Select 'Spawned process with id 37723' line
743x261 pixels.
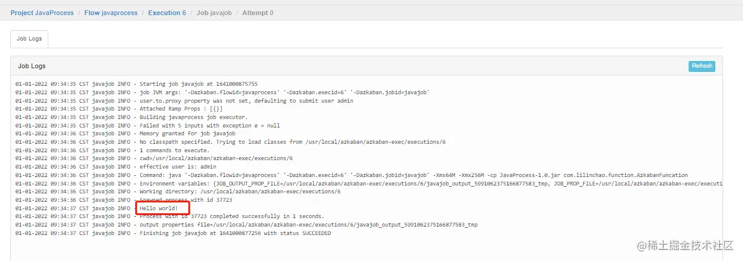(124, 200)
